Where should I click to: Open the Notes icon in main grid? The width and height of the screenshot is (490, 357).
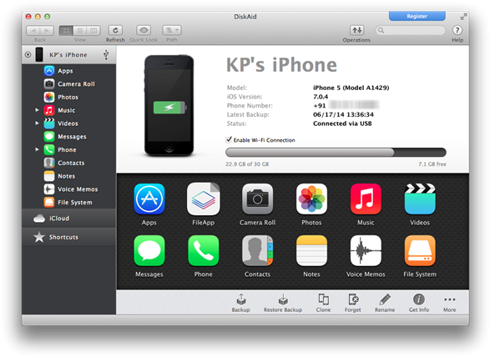(311, 251)
